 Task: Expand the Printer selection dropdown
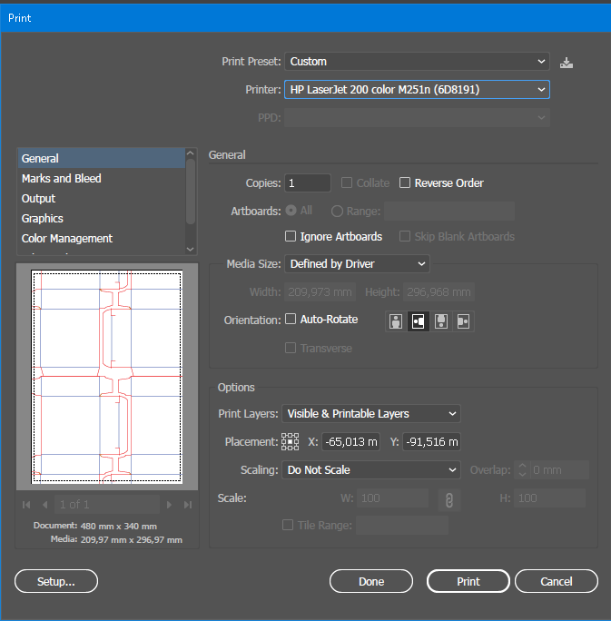(x=417, y=90)
